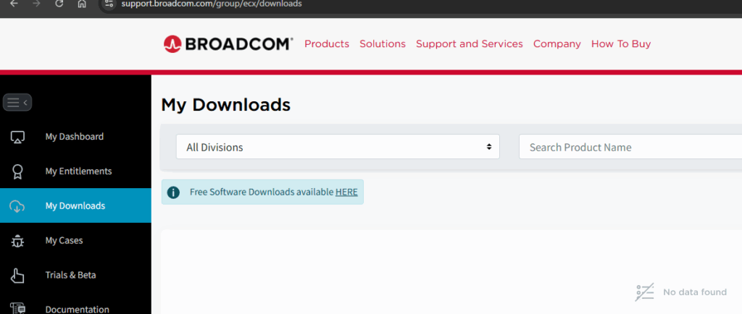Open the Products menu
The image size is (742, 314).
(327, 44)
